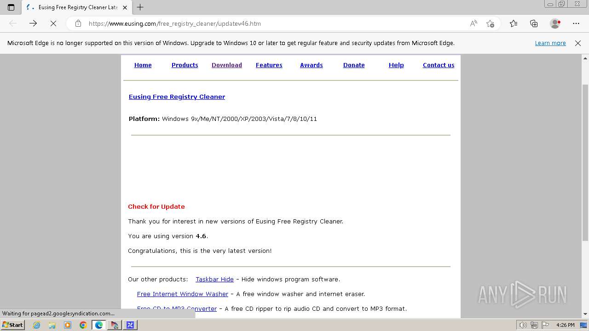Click the Eusing Free Registry Cleaner heading link

177,97
